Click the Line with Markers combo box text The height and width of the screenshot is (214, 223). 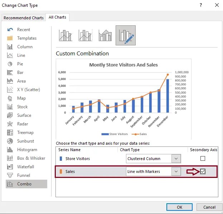pyautogui.click(x=144, y=171)
